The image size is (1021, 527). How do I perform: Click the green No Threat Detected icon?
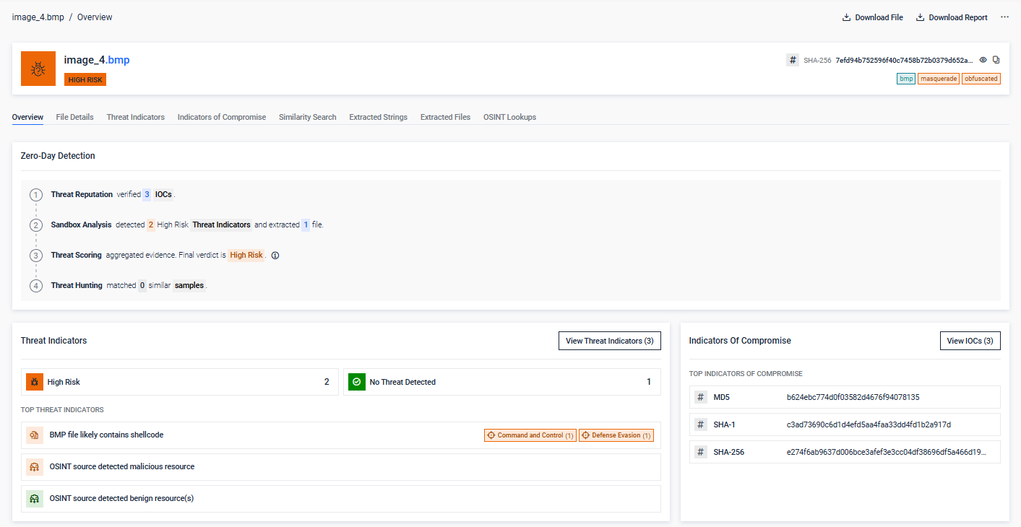coord(357,382)
